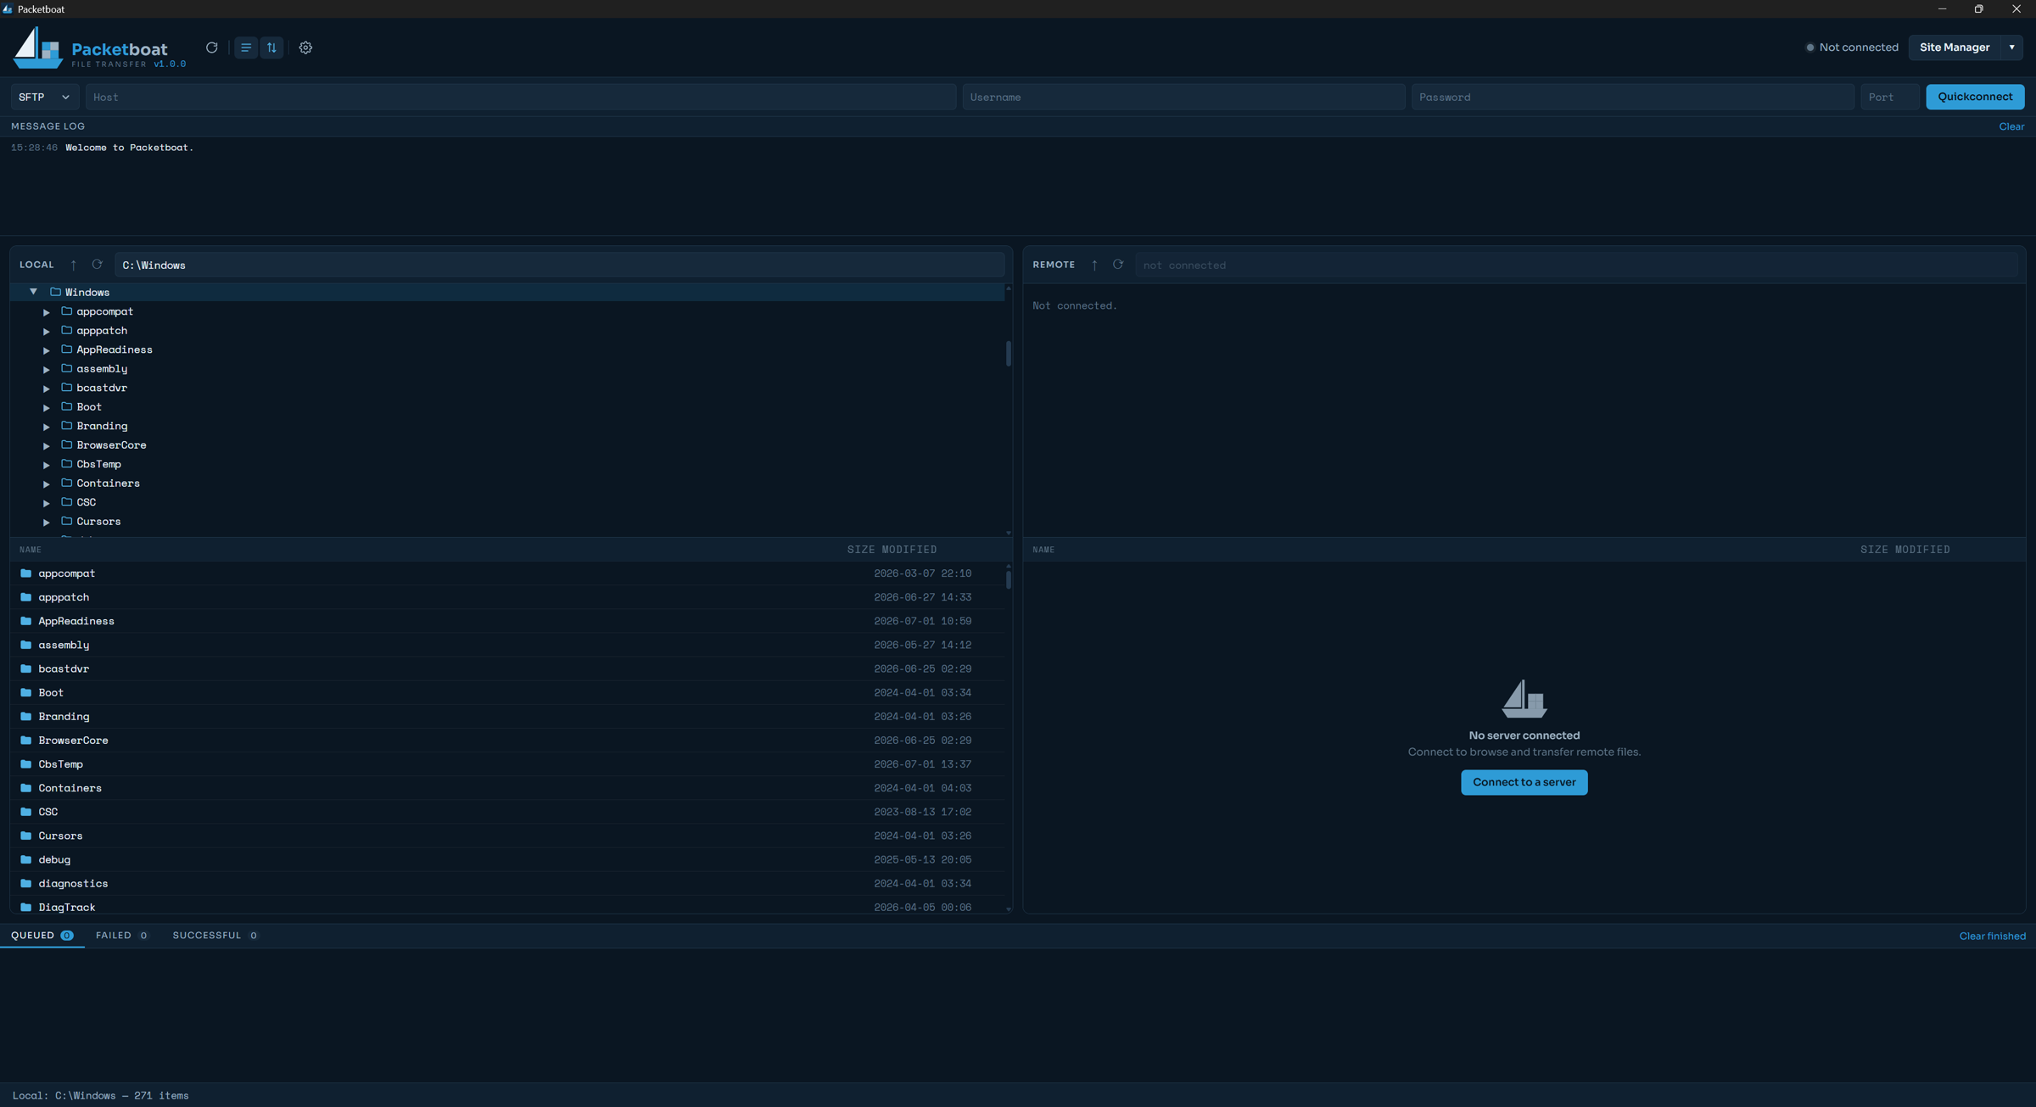Sort local files by Size column
The width and height of the screenshot is (2036, 1107).
(860, 550)
